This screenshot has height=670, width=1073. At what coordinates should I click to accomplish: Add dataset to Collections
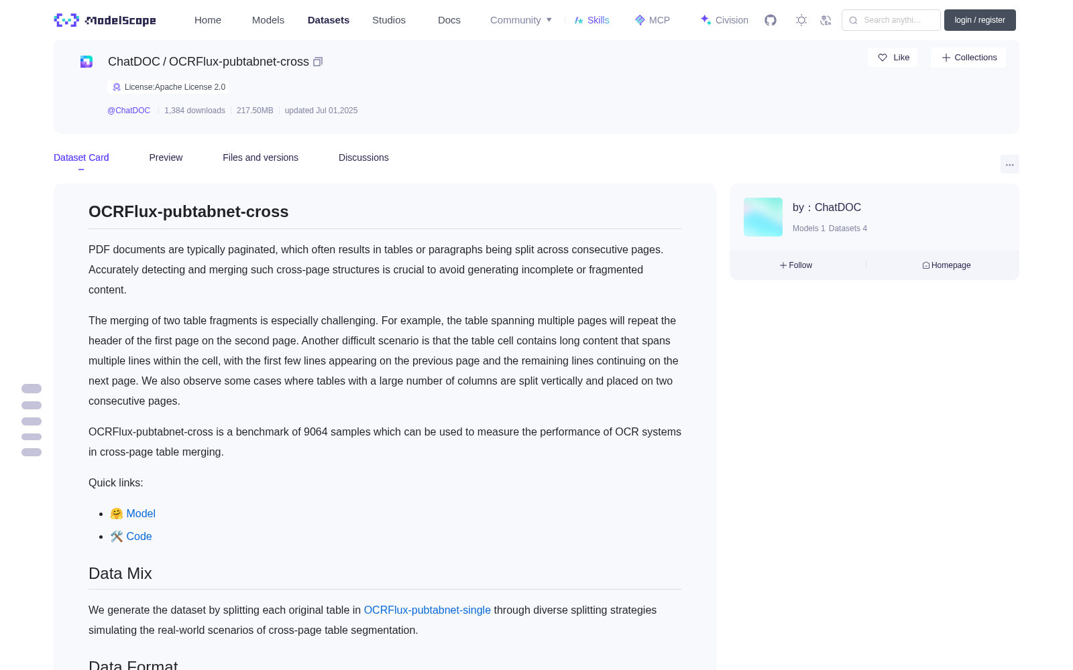[968, 58]
